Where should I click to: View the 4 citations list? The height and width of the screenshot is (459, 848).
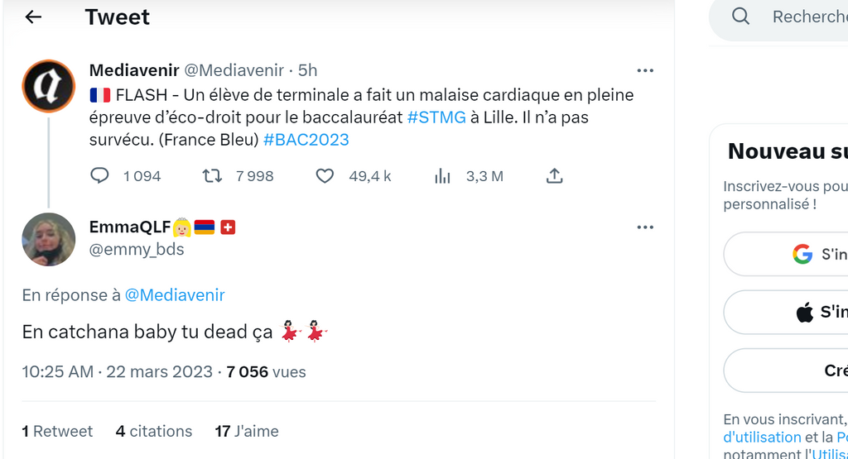click(x=154, y=431)
